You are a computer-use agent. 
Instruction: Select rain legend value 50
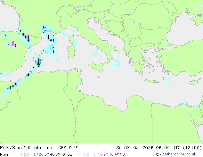point(58,154)
